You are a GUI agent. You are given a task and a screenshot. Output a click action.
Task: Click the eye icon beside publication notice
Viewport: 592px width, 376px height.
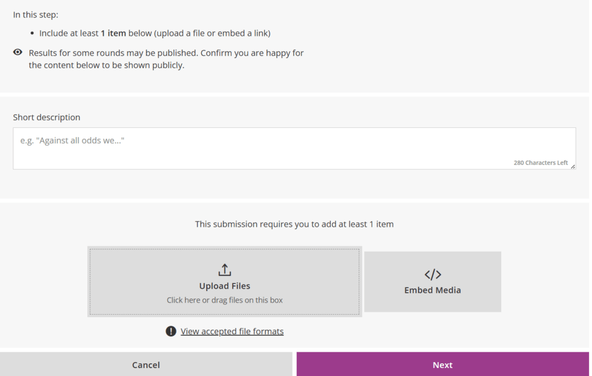point(18,53)
